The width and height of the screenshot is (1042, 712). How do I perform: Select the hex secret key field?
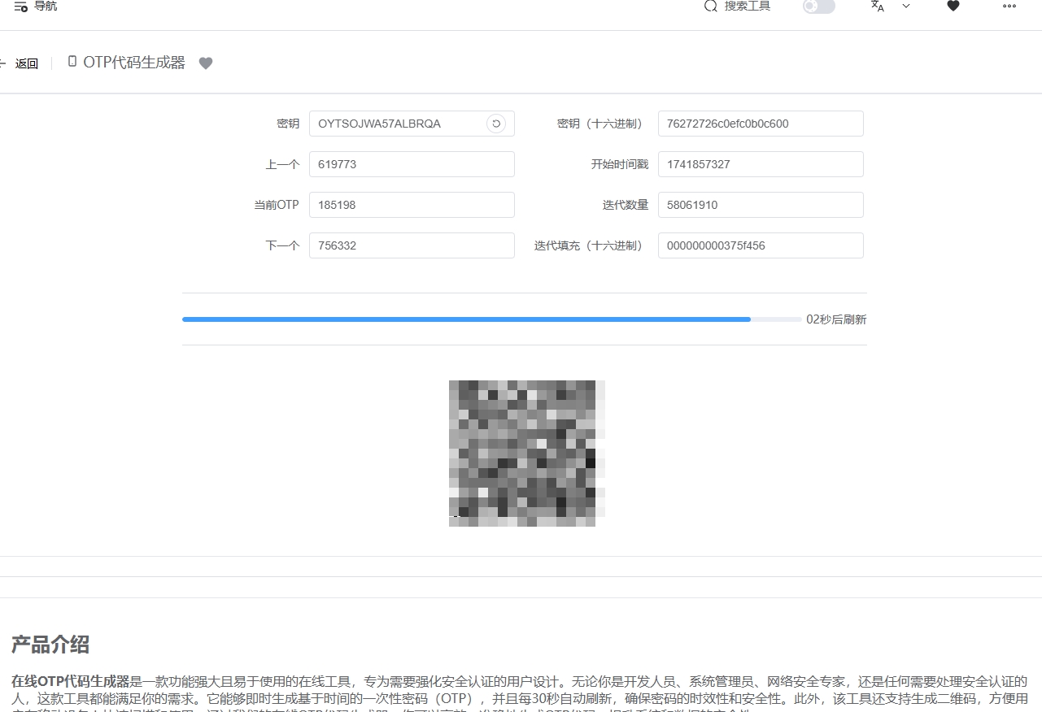point(760,124)
